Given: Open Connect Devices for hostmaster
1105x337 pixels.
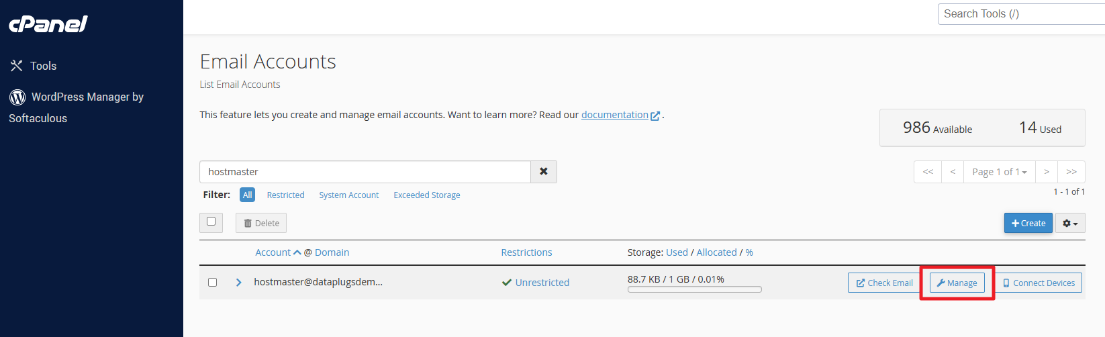Looking at the screenshot, I should point(1039,283).
